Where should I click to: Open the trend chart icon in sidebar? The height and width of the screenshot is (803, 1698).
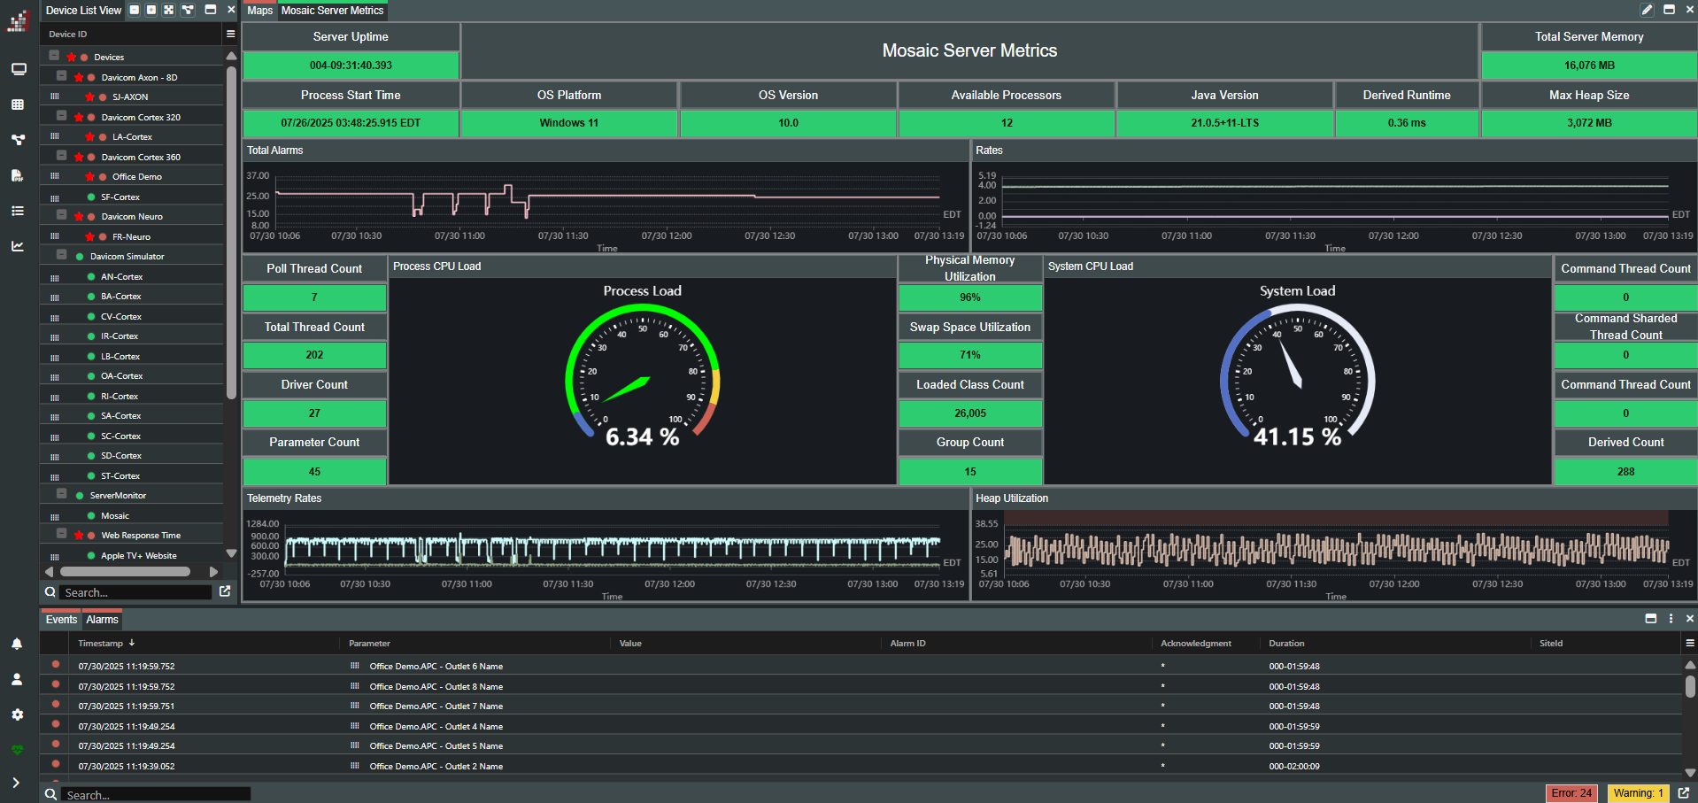click(17, 246)
